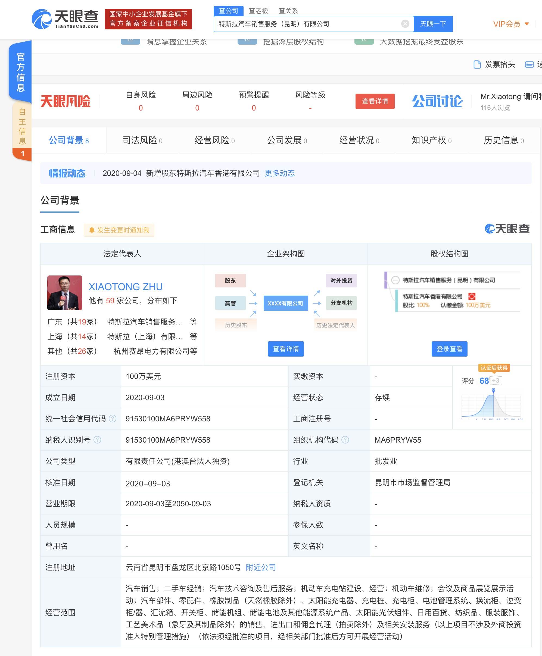The width and height of the screenshot is (542, 656).
Task: Click 自身风险 count
Action: 141,108
